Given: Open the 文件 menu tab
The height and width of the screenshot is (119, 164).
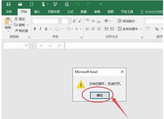Looking at the screenshot, I should tap(9, 12).
